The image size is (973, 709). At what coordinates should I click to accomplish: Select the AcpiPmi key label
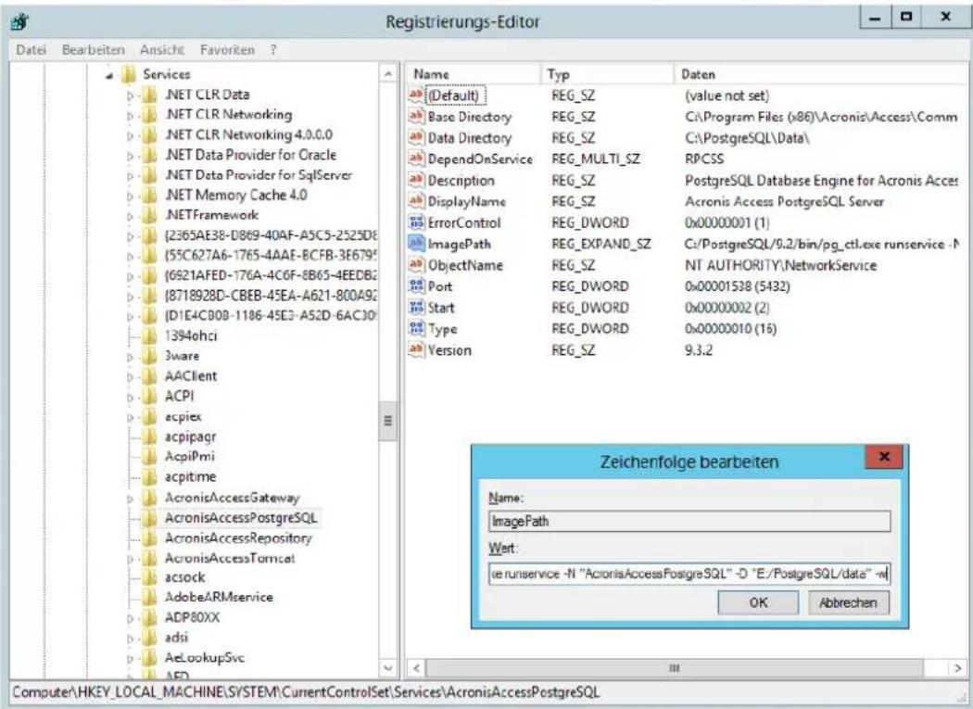(189, 456)
